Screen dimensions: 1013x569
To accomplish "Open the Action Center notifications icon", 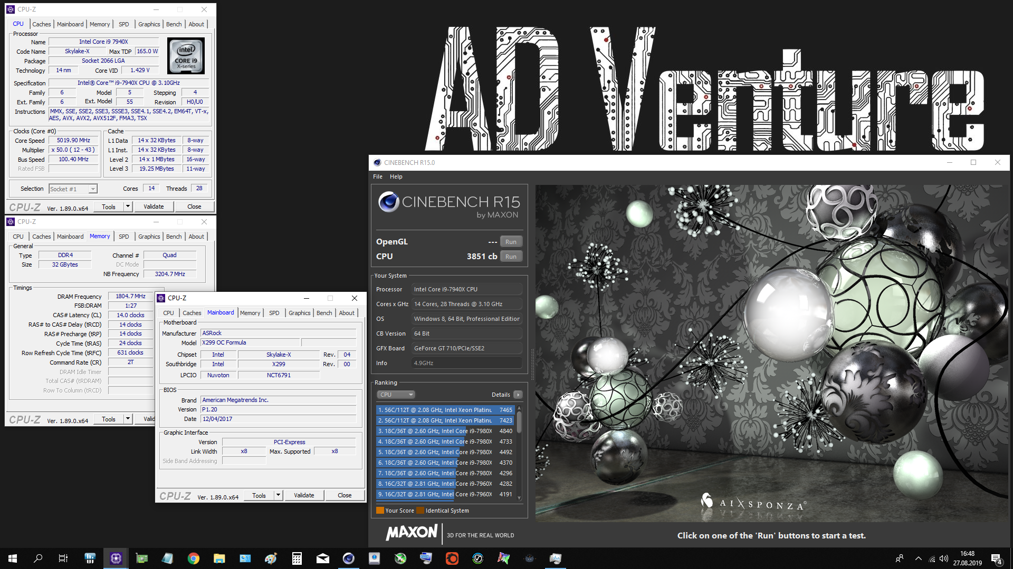I will (997, 559).
